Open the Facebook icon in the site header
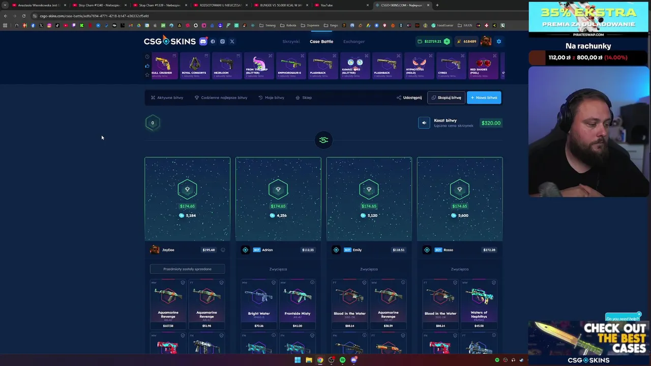The image size is (651, 366). [x=213, y=42]
